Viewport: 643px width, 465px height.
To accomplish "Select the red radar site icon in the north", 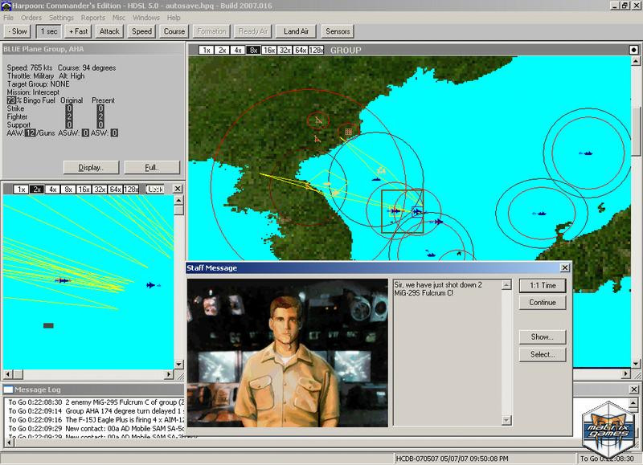I will 318,120.
